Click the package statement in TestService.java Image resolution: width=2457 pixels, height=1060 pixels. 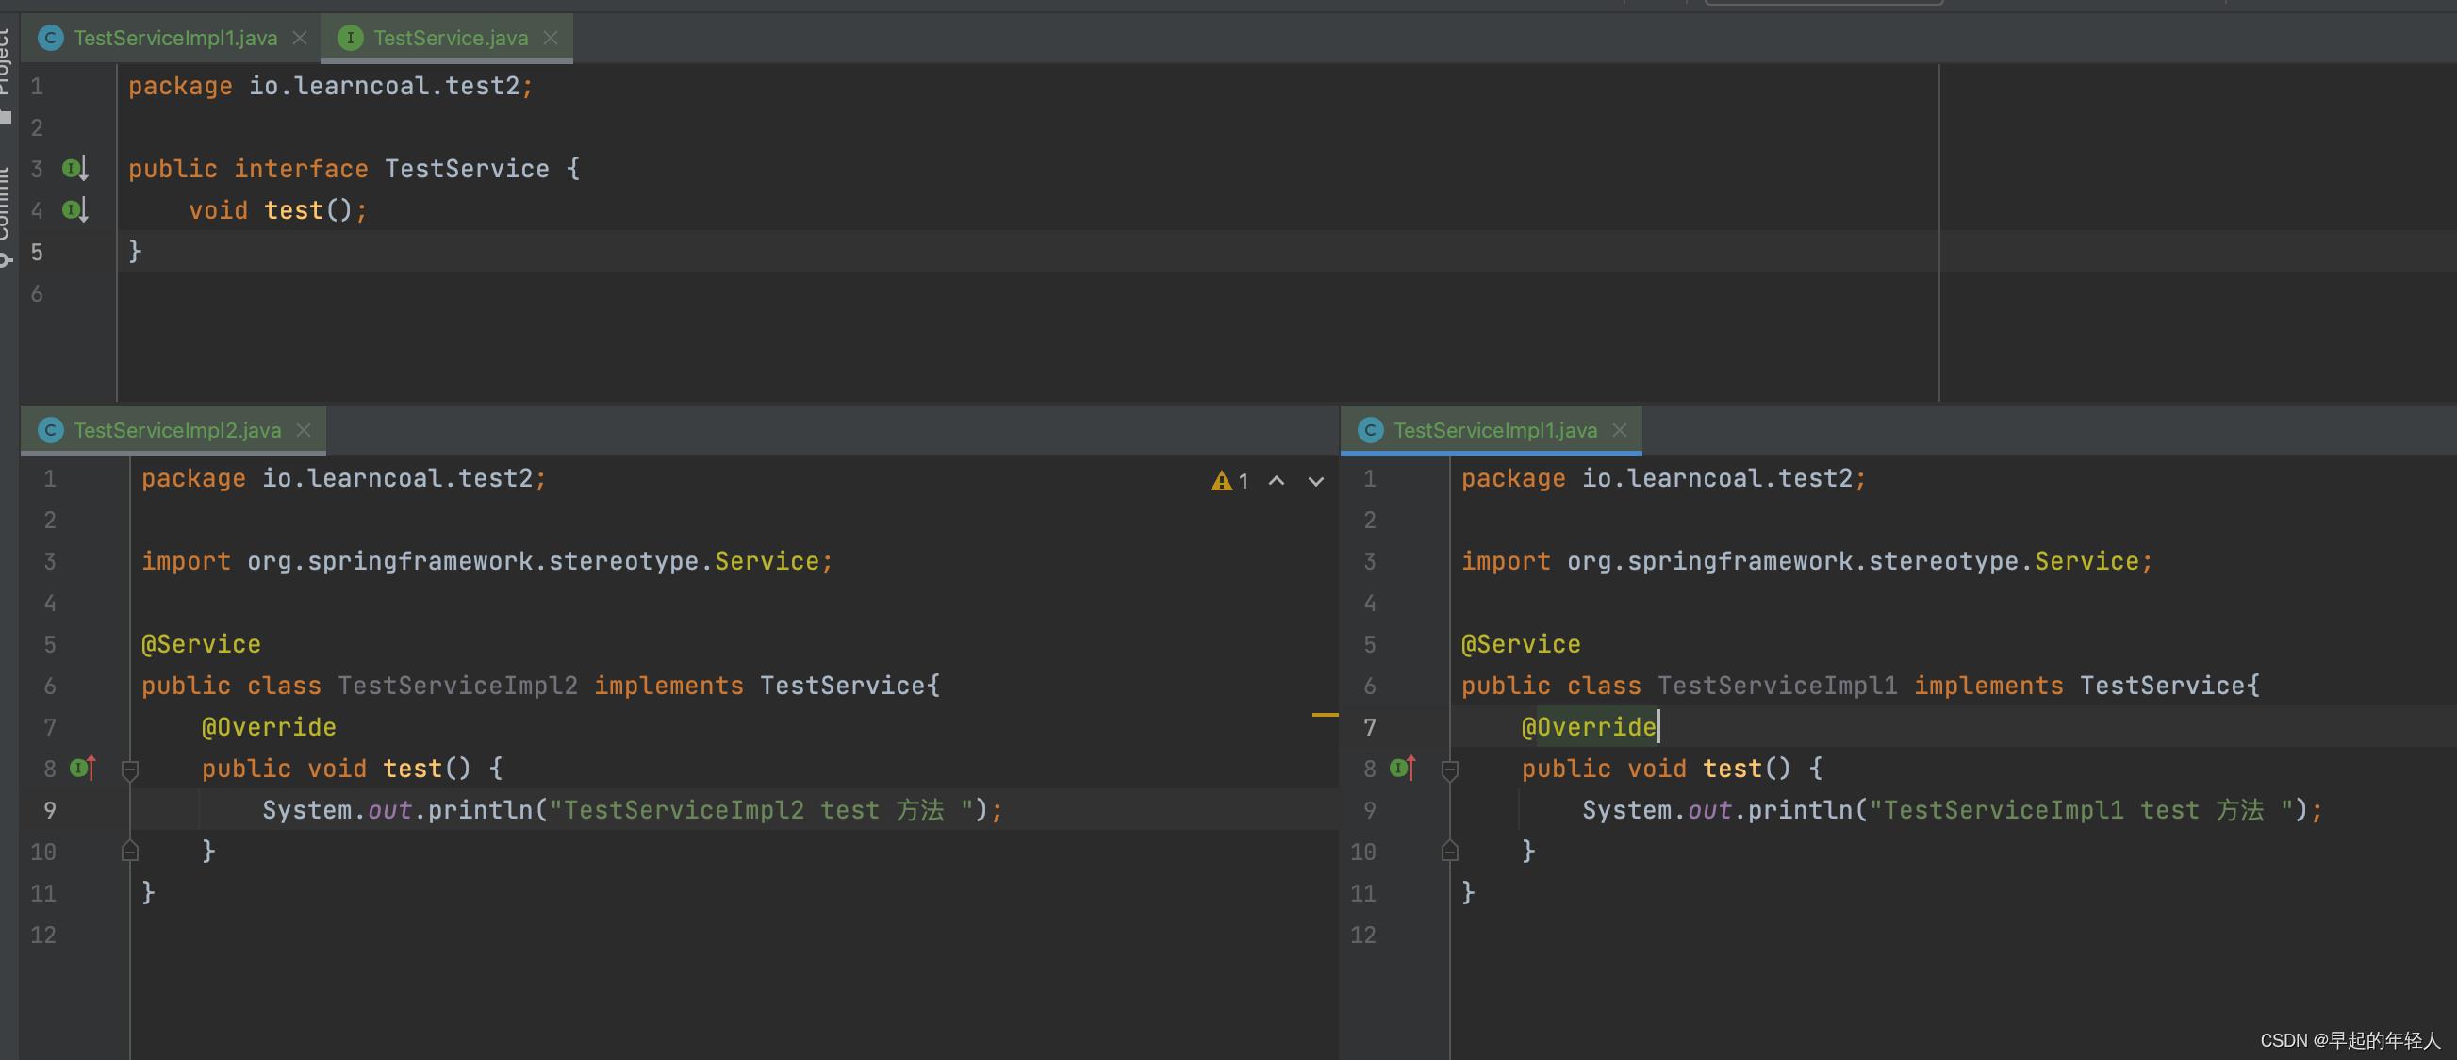click(x=330, y=86)
